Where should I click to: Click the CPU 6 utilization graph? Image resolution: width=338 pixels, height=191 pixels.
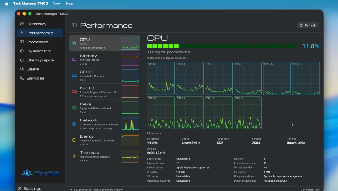[161, 113]
